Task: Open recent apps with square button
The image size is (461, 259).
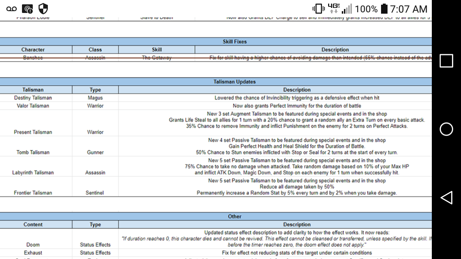Action: [x=446, y=61]
